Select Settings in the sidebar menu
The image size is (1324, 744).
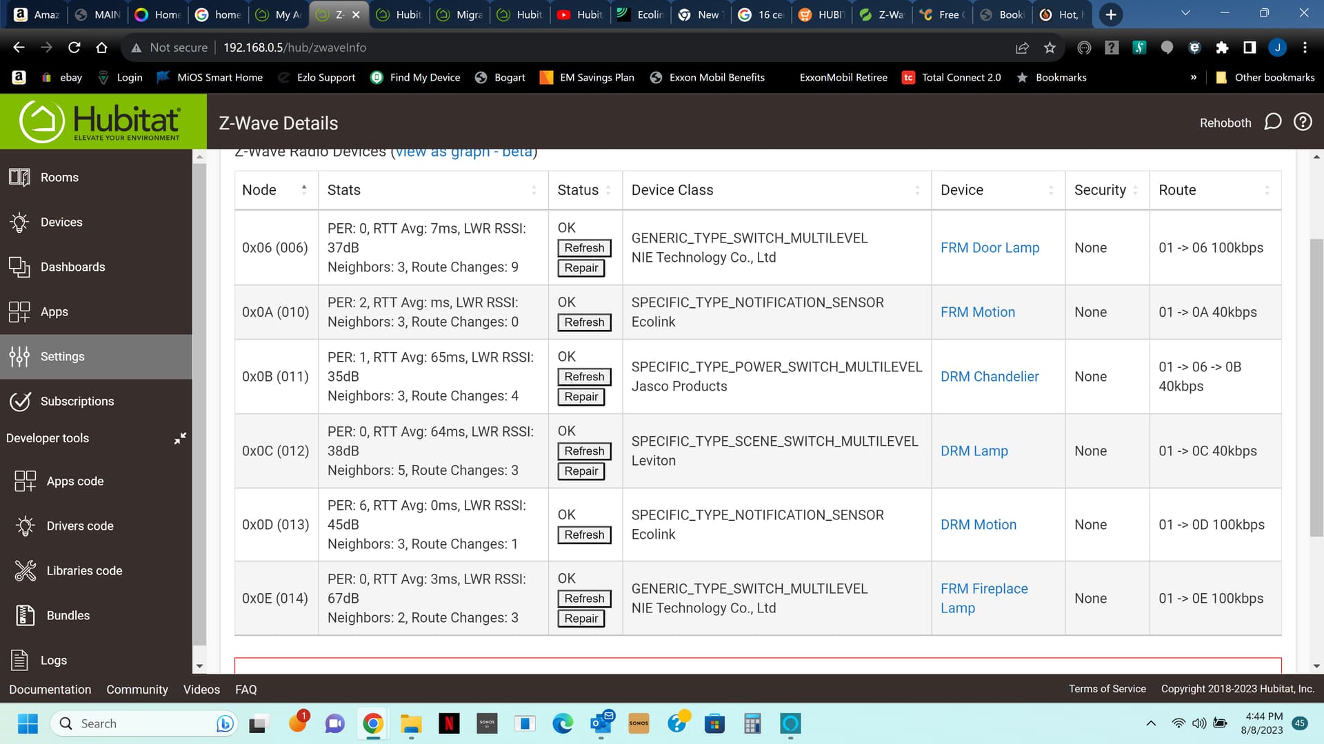coord(62,356)
